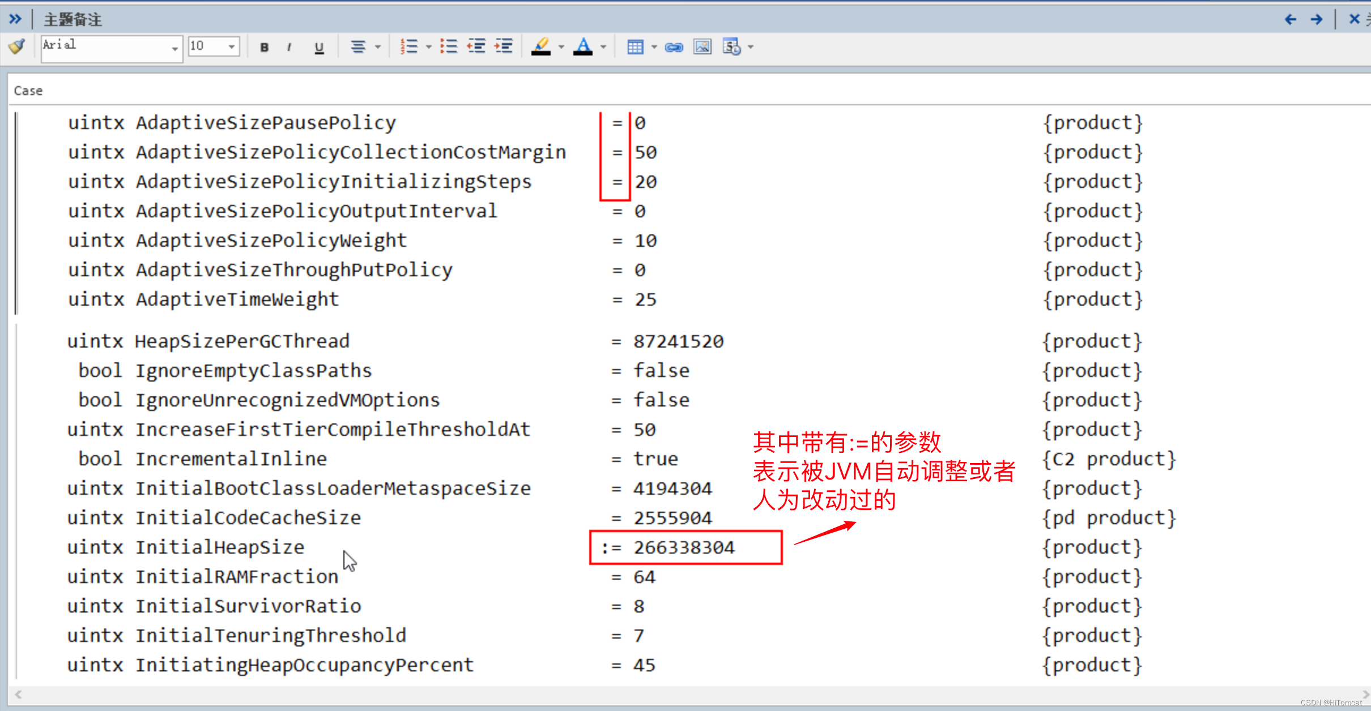
Task: Toggle italic formatting
Action: tap(289, 47)
